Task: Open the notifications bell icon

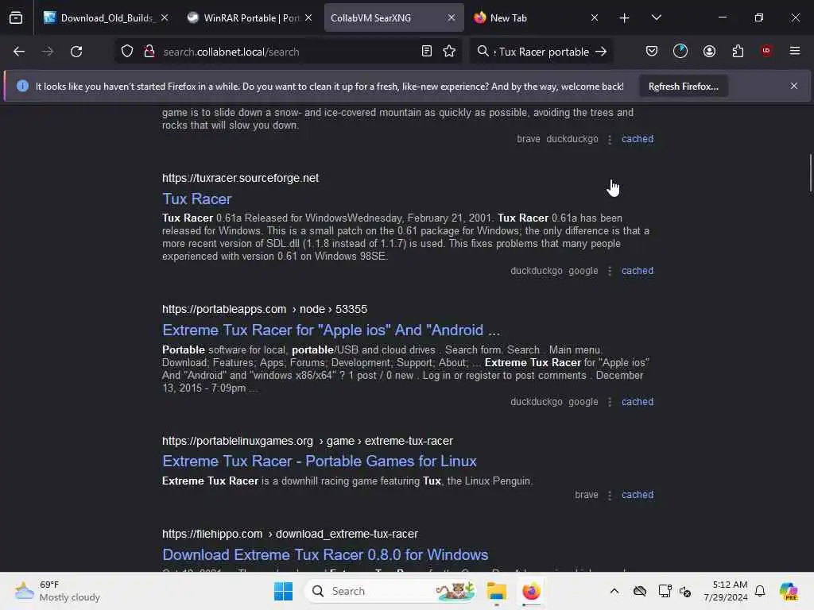Action: point(760,591)
